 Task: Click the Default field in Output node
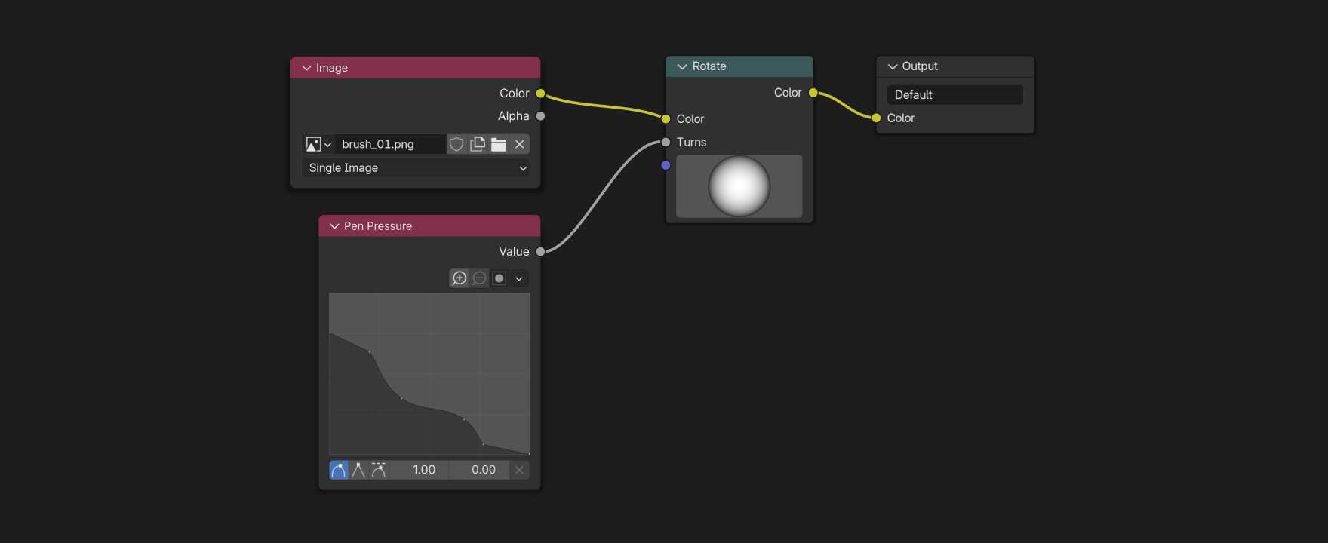click(x=954, y=95)
